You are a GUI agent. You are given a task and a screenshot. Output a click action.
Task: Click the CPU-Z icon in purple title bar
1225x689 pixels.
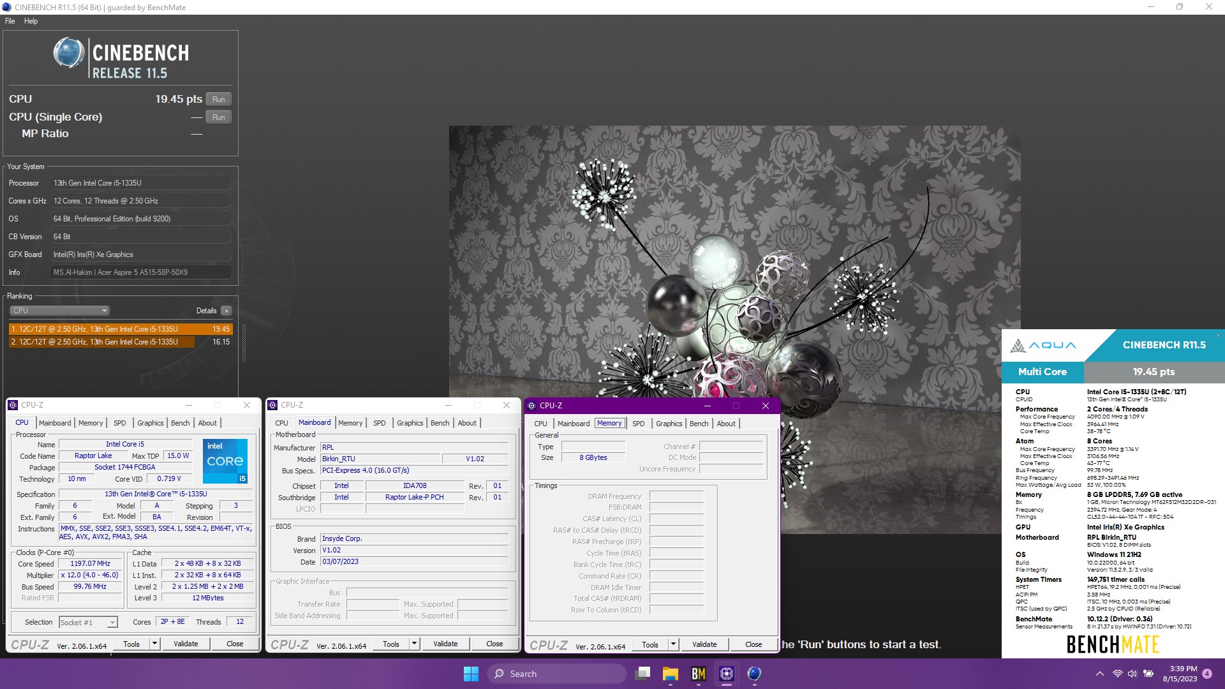pos(532,406)
